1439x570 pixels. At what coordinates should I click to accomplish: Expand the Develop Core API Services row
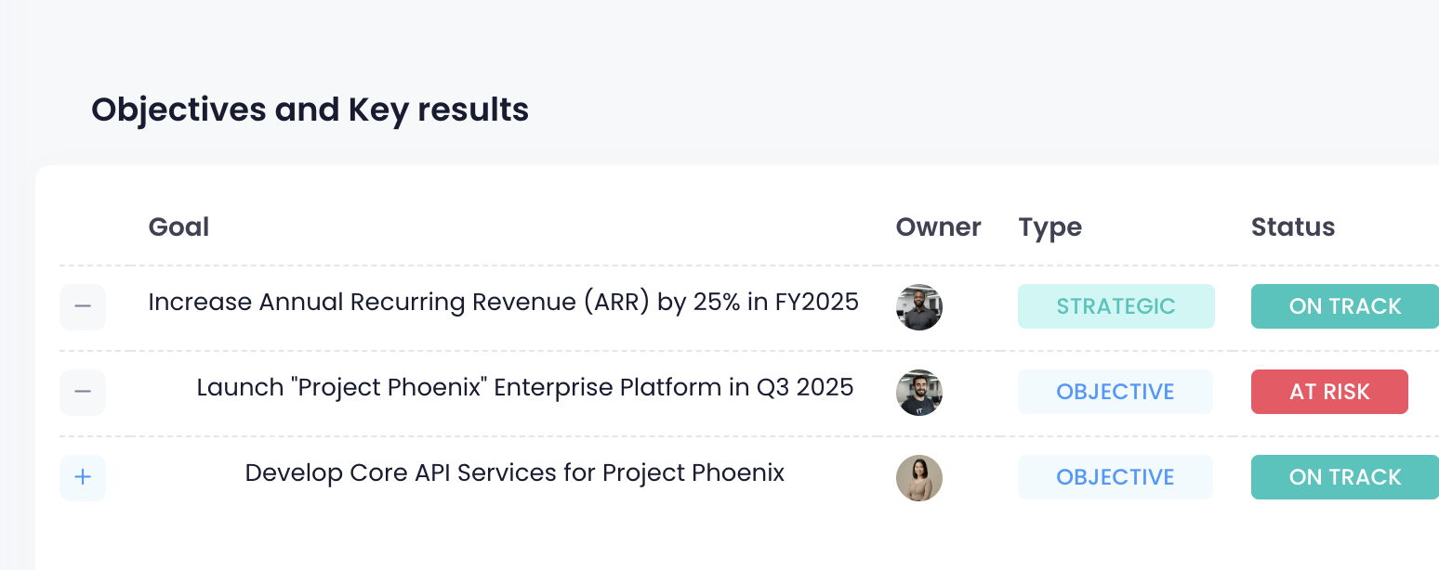tap(83, 477)
